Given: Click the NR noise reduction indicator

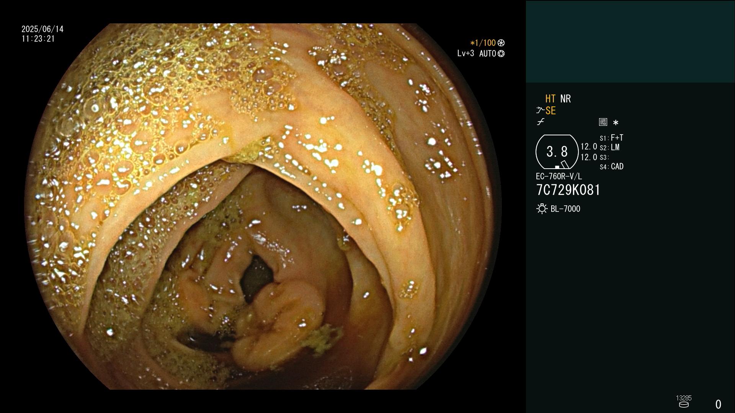Looking at the screenshot, I should pyautogui.click(x=565, y=99).
